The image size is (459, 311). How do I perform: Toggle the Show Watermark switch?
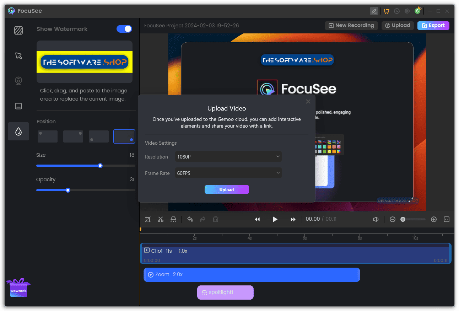point(124,29)
